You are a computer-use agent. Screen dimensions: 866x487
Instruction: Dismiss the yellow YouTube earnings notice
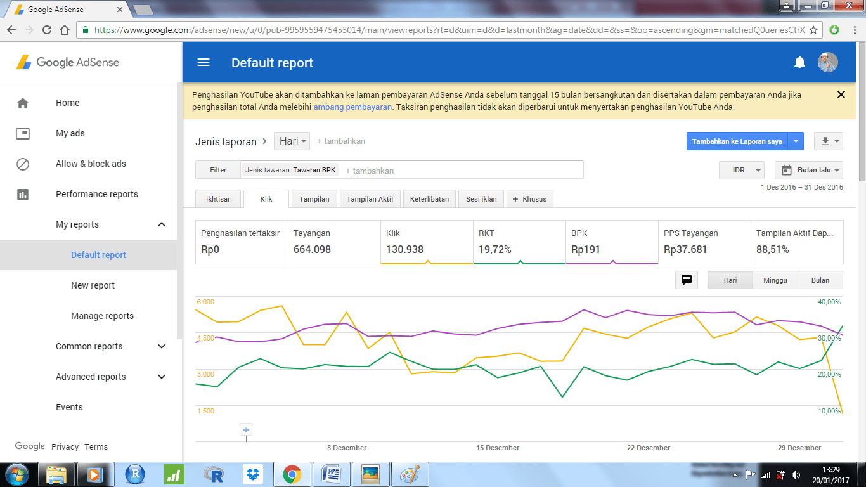tap(841, 94)
